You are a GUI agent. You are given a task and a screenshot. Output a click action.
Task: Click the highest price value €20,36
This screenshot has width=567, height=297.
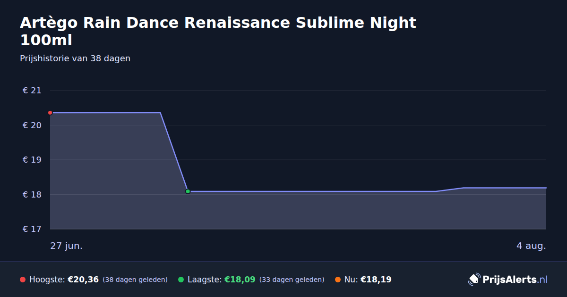click(x=83, y=280)
